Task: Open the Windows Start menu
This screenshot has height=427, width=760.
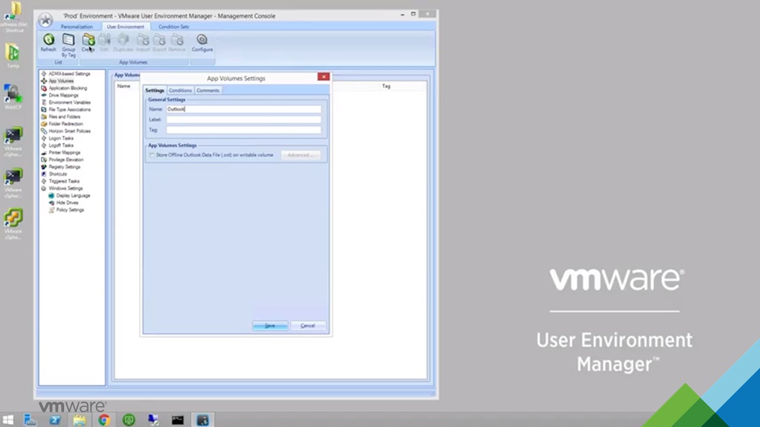Action: [x=8, y=420]
